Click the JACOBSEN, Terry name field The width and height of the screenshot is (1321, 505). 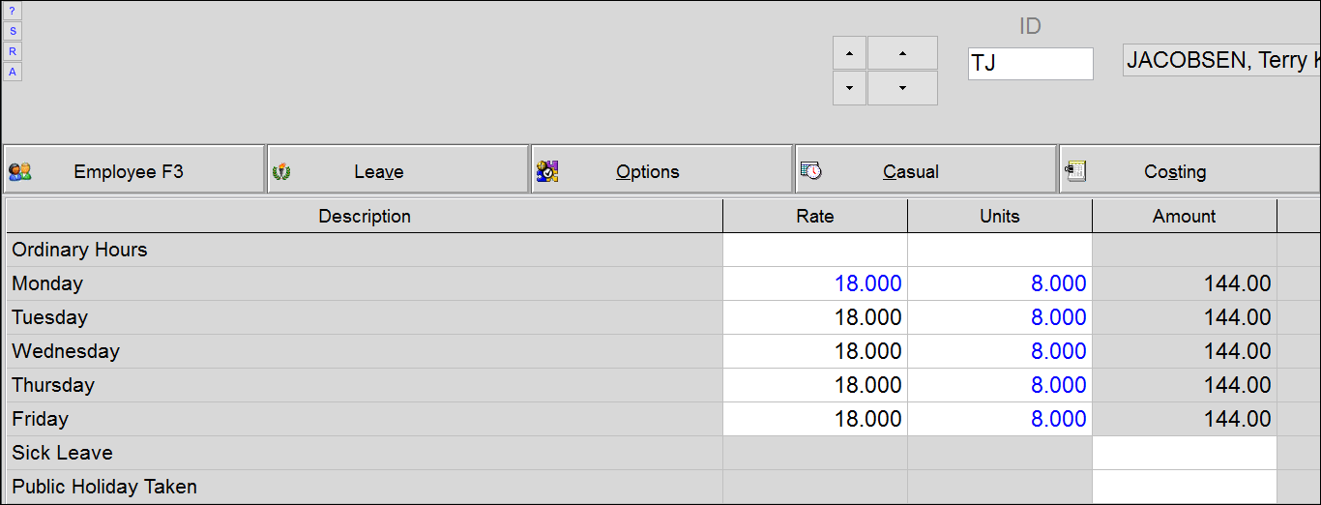1221,60
